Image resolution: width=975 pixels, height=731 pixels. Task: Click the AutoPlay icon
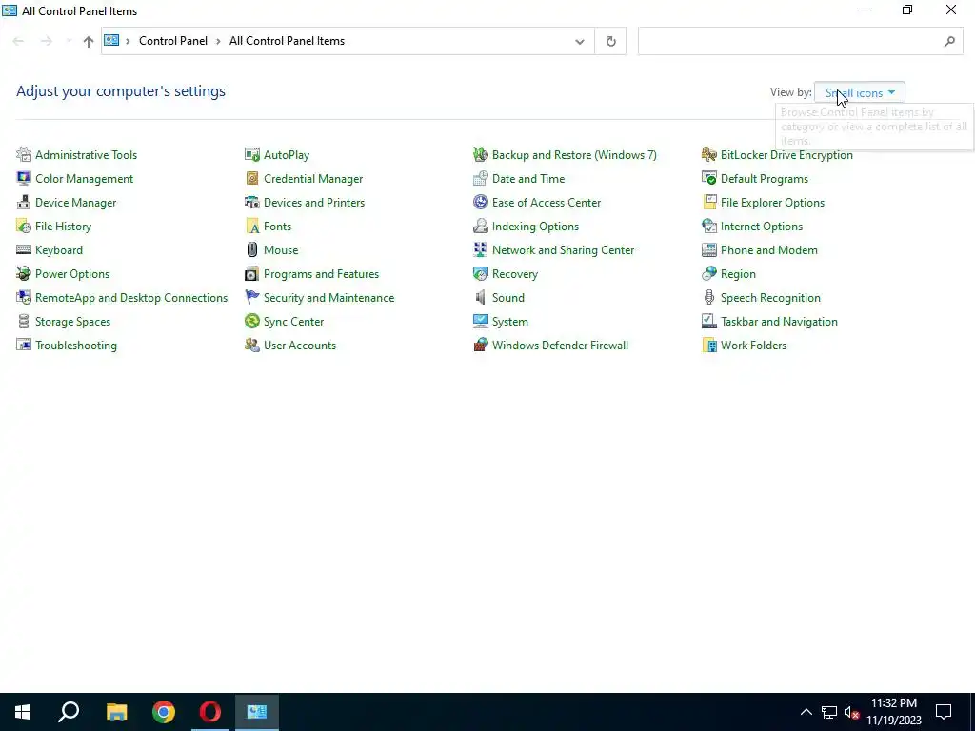click(251, 154)
